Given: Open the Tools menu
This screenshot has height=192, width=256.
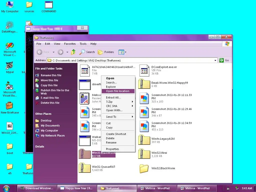Looking at the screenshot, I should tap(83, 44).
